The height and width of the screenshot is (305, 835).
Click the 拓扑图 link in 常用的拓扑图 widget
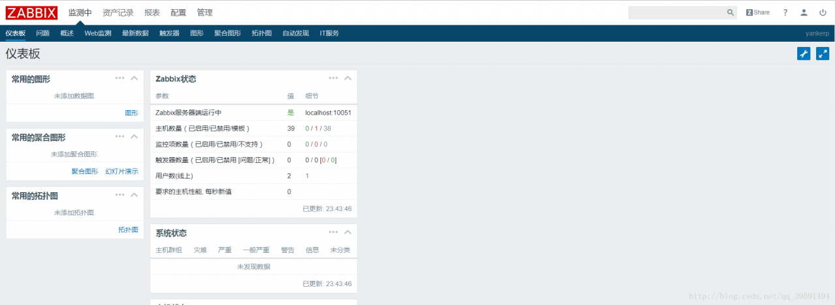click(129, 230)
